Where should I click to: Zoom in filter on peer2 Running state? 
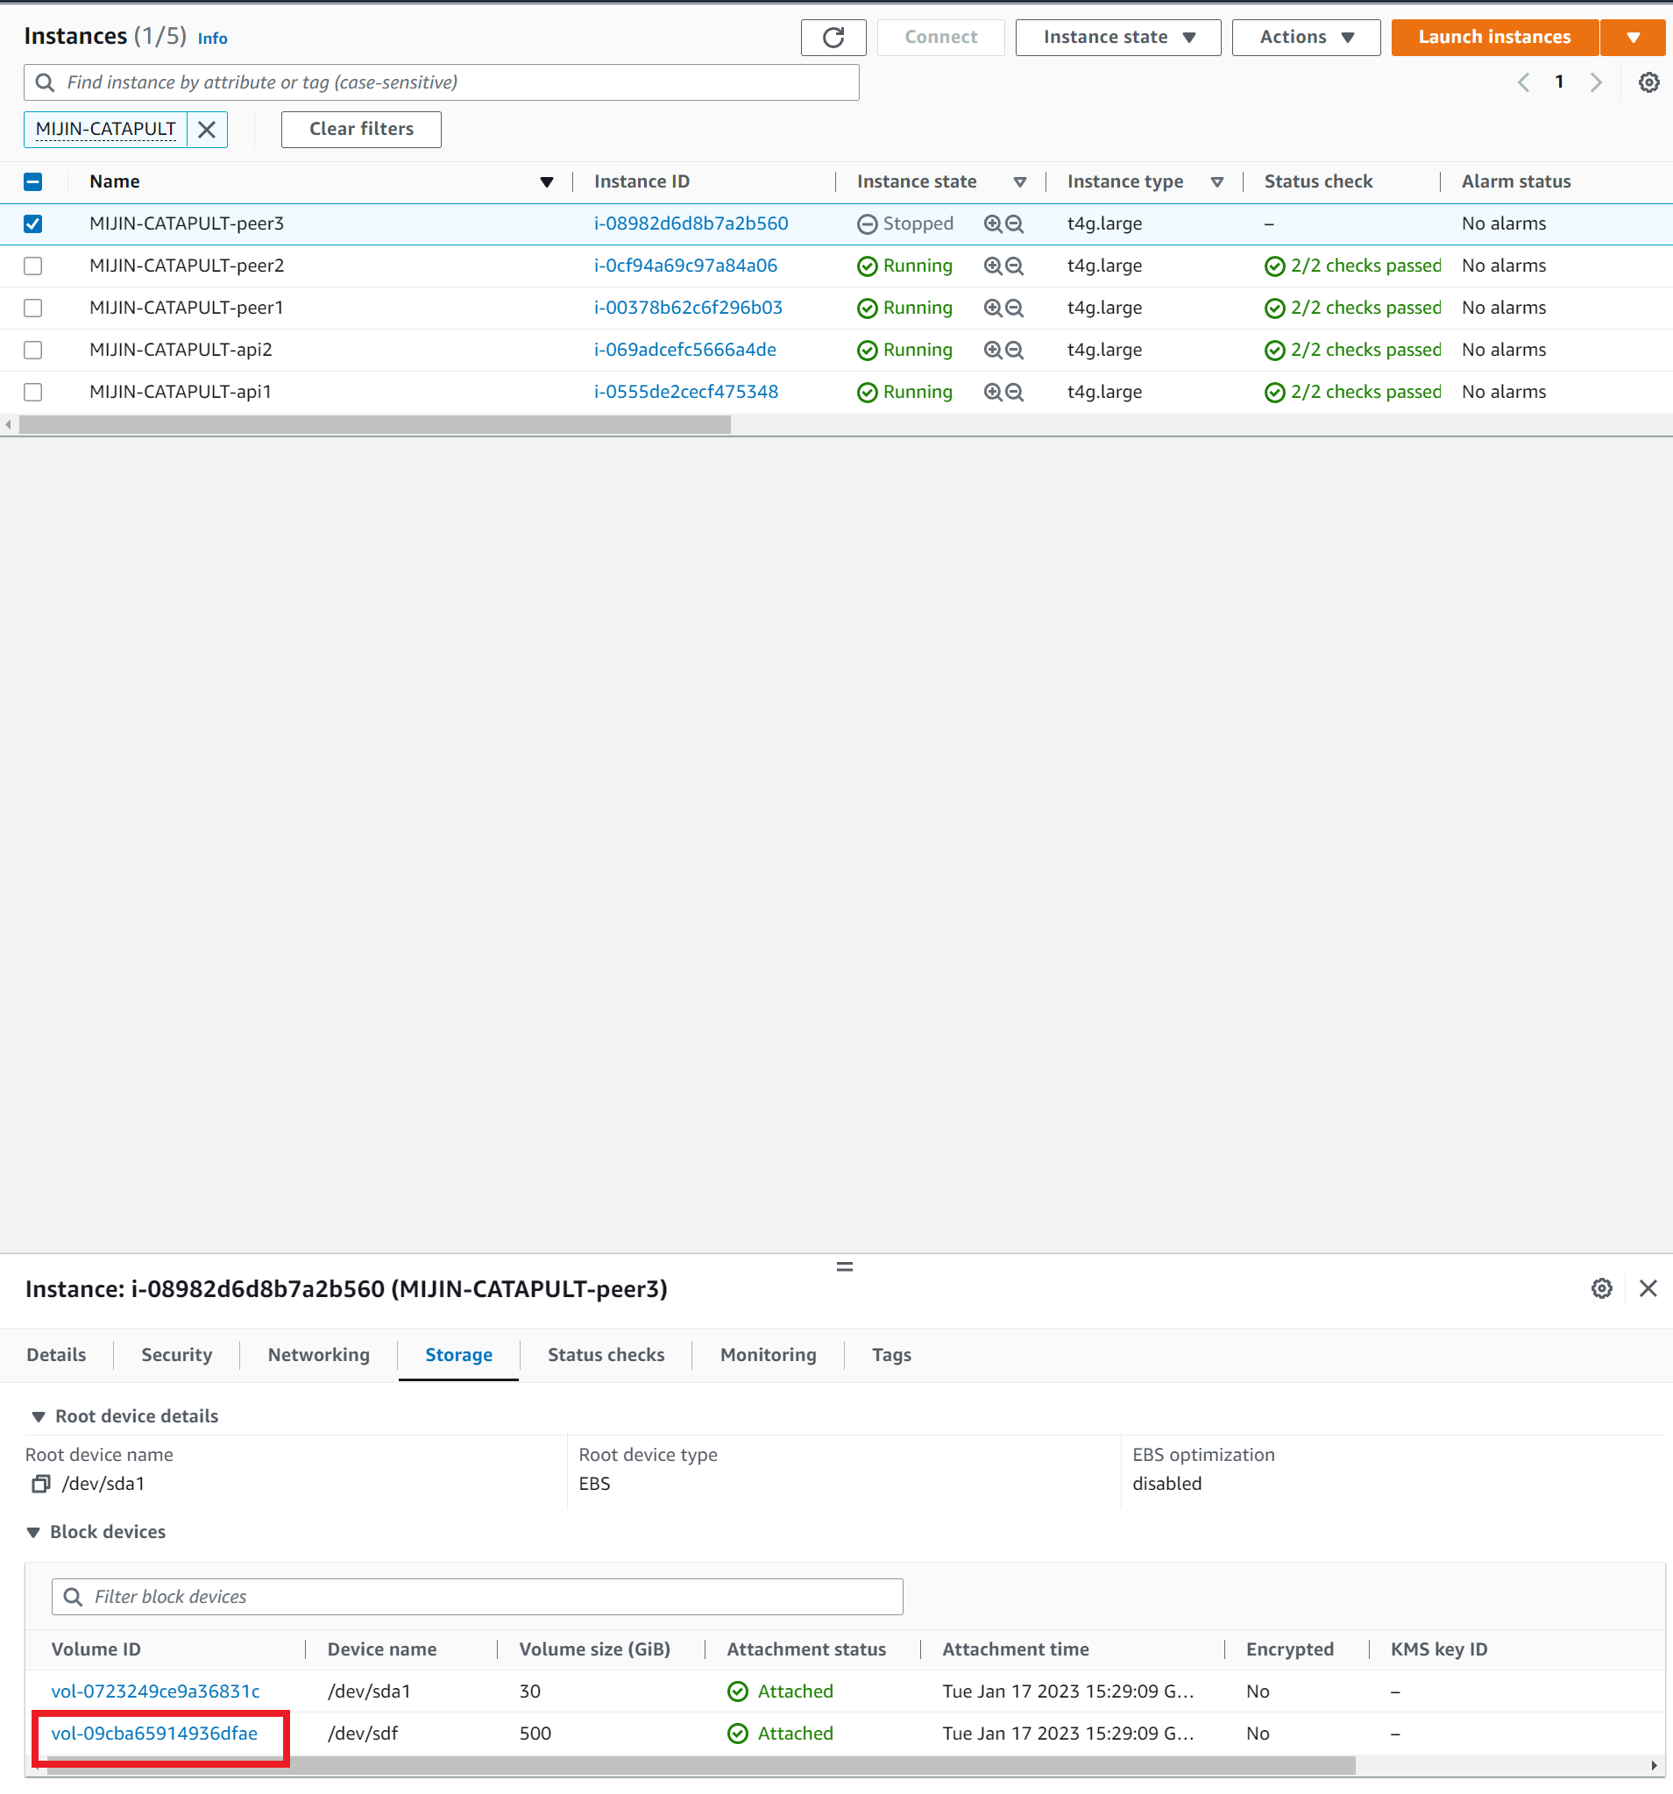[993, 266]
